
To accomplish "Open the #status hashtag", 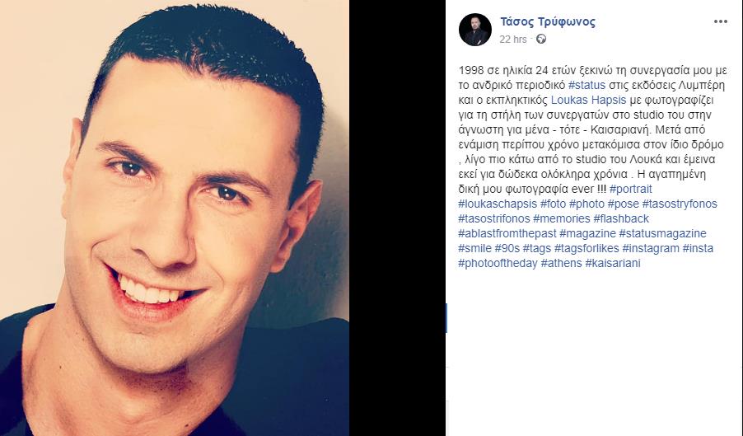I will pos(586,86).
